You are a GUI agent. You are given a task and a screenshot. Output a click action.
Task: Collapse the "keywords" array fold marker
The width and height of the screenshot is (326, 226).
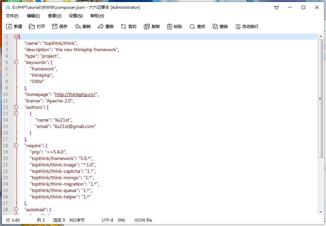pos(16,62)
